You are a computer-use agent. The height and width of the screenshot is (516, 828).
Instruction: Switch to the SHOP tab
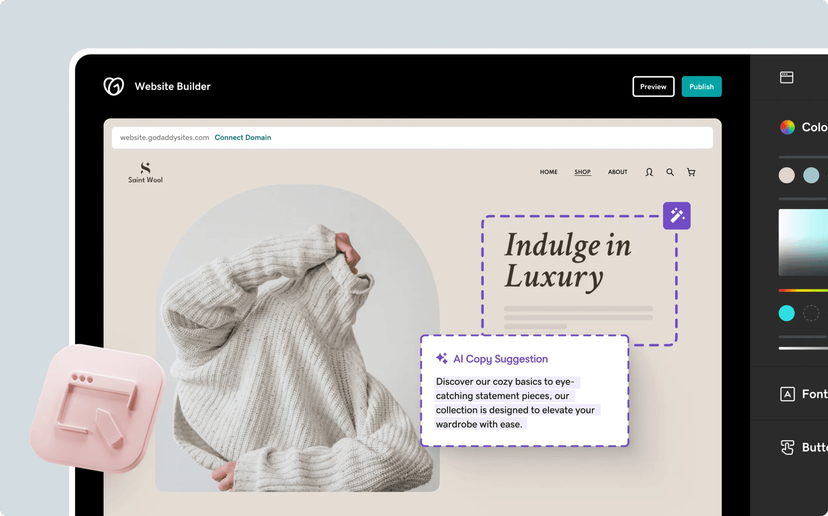tap(582, 172)
